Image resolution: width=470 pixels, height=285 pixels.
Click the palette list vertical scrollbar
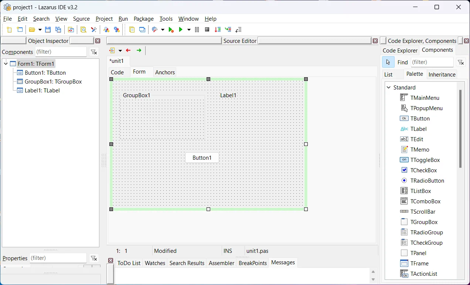point(460,129)
